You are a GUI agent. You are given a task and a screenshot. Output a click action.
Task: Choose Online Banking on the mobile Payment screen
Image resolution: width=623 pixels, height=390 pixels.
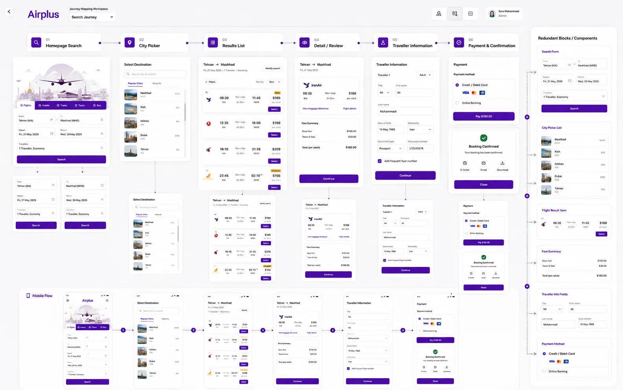[x=420, y=331]
